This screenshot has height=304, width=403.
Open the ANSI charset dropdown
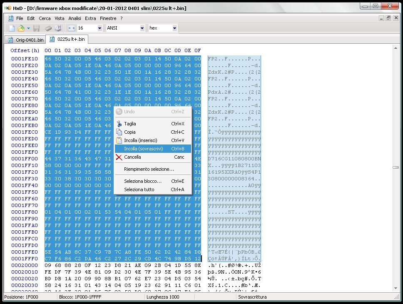coord(142,28)
